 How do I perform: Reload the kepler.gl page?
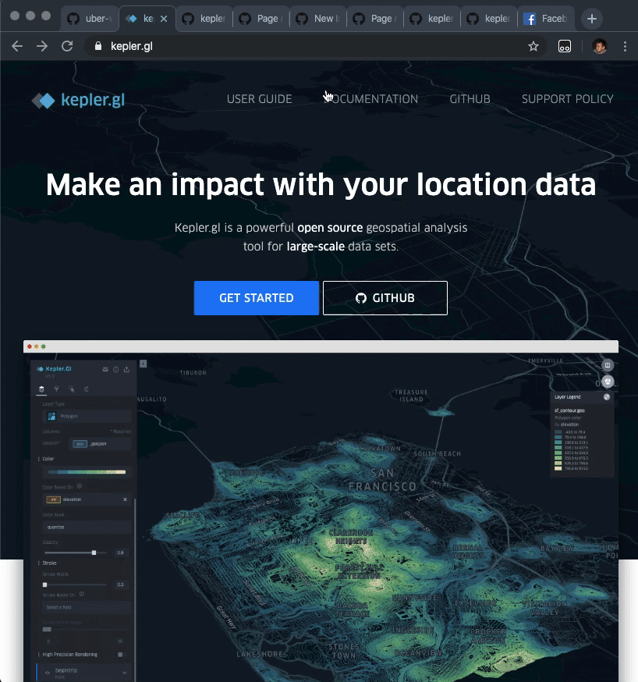click(67, 46)
